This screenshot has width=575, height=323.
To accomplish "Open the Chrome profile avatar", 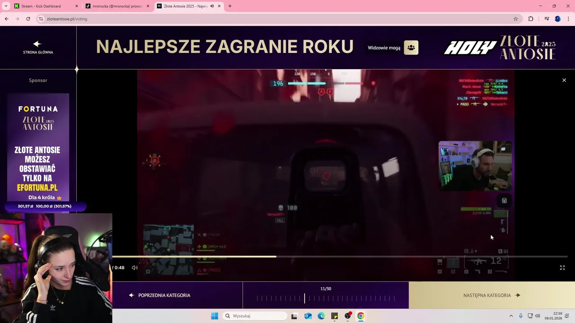I will coord(557,19).
